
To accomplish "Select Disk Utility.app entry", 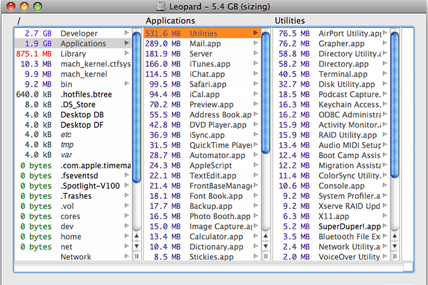I will click(331, 84).
